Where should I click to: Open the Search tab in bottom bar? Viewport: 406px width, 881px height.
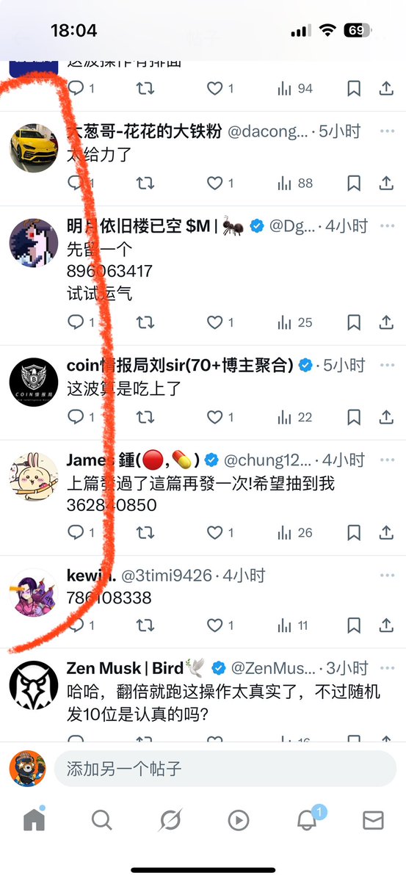tap(101, 820)
